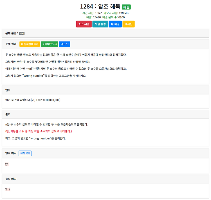Click the 입력 예시 header label
Viewport: 211px width, 200px height.
(11, 153)
